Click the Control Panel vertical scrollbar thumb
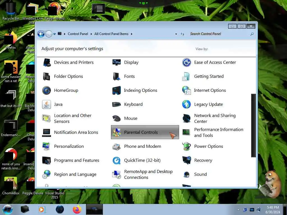The image size is (287, 215). point(253,126)
